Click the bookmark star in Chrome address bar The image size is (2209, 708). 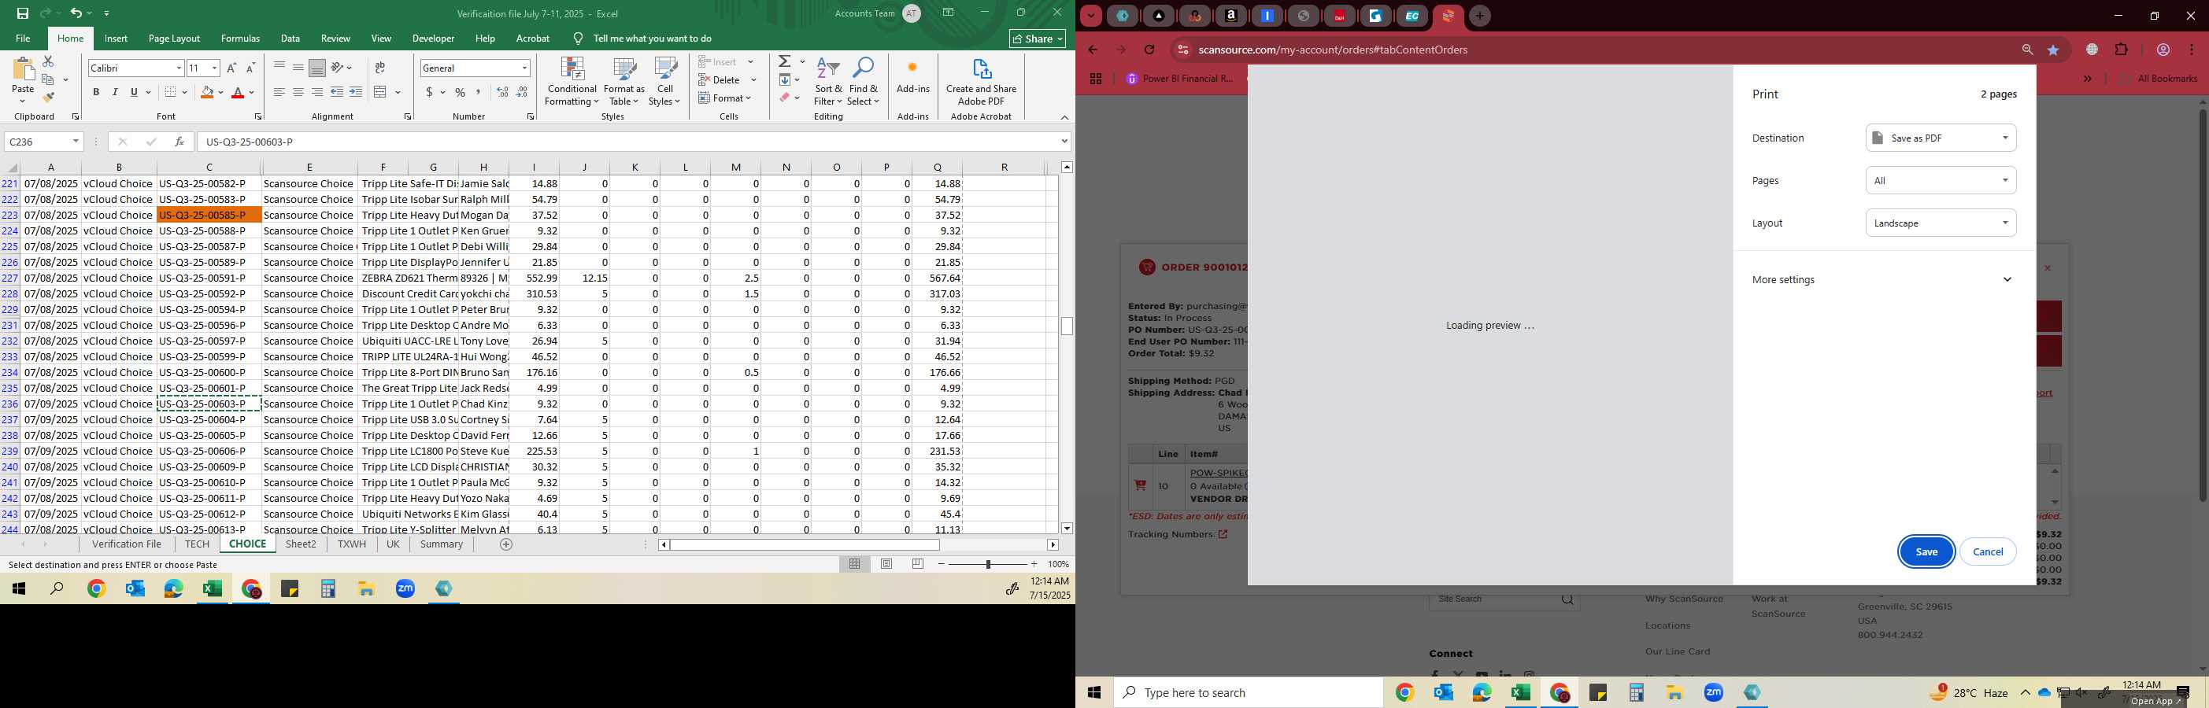click(x=2053, y=50)
